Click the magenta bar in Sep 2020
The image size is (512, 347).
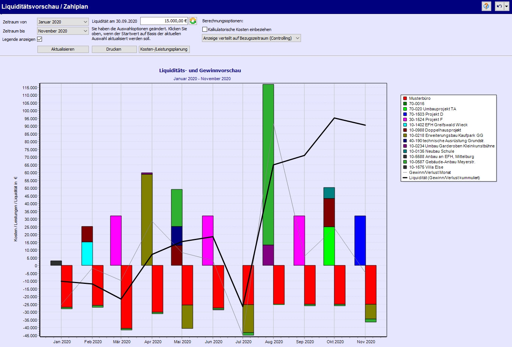pos(299,240)
